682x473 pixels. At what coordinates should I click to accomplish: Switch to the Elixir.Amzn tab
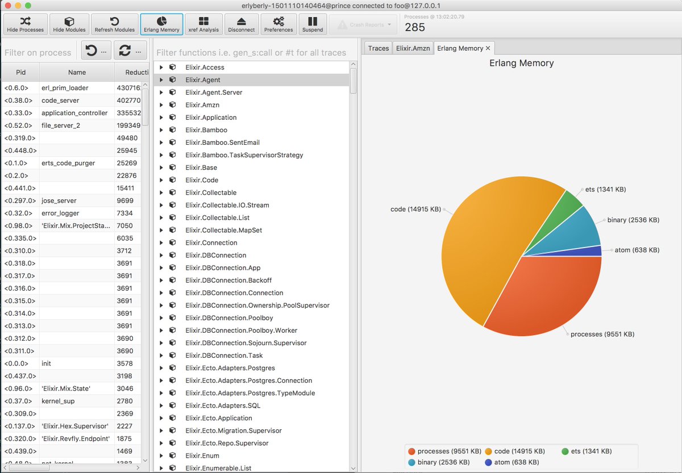[413, 48]
